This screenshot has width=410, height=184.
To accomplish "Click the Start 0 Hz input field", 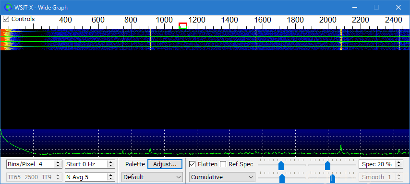I will point(86,164).
